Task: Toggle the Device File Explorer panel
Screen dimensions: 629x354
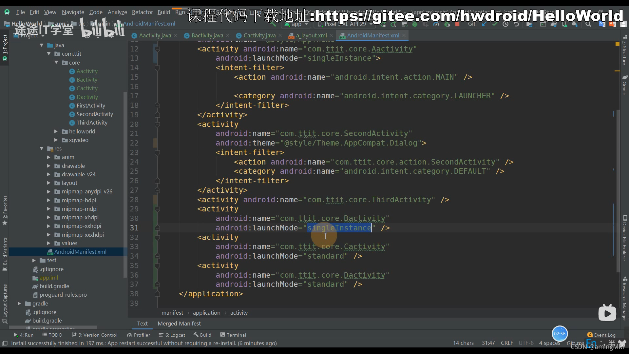Action: pyautogui.click(x=624, y=238)
